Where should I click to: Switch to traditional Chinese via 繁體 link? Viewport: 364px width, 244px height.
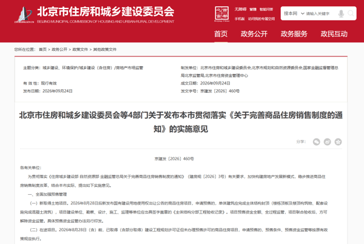pyautogui.click(x=253, y=9)
